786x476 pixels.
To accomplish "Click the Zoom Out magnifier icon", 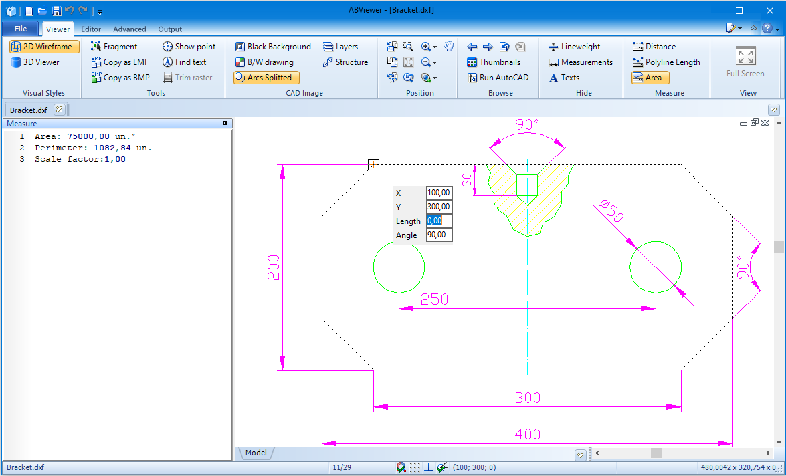I will [x=426, y=62].
